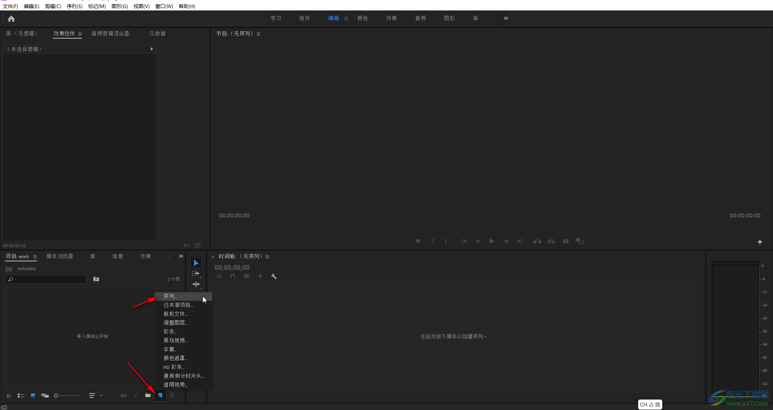This screenshot has width=773, height=410.
Task: Choose 彩条... menu entry
Action: (184, 331)
